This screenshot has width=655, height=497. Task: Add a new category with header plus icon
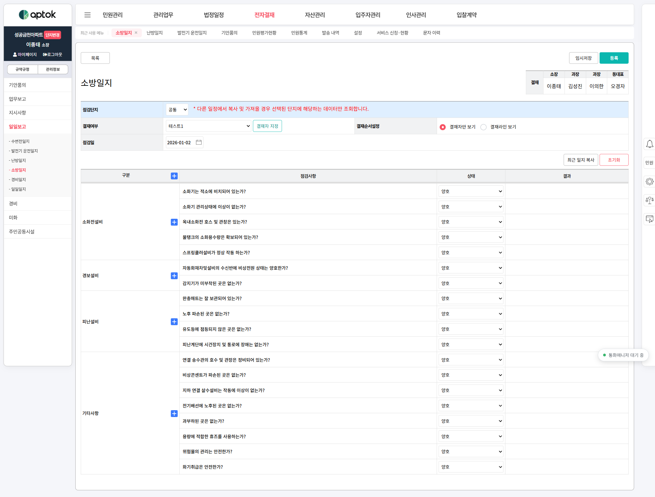pos(174,176)
